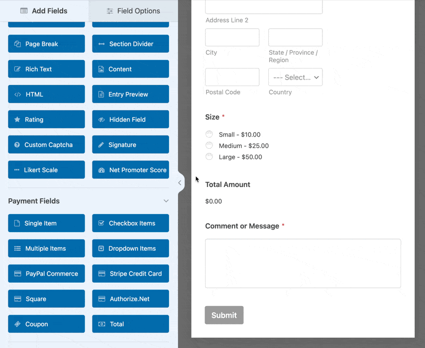Image resolution: width=425 pixels, height=348 pixels.
Task: Open the Add Fields tab
Action: 44,11
